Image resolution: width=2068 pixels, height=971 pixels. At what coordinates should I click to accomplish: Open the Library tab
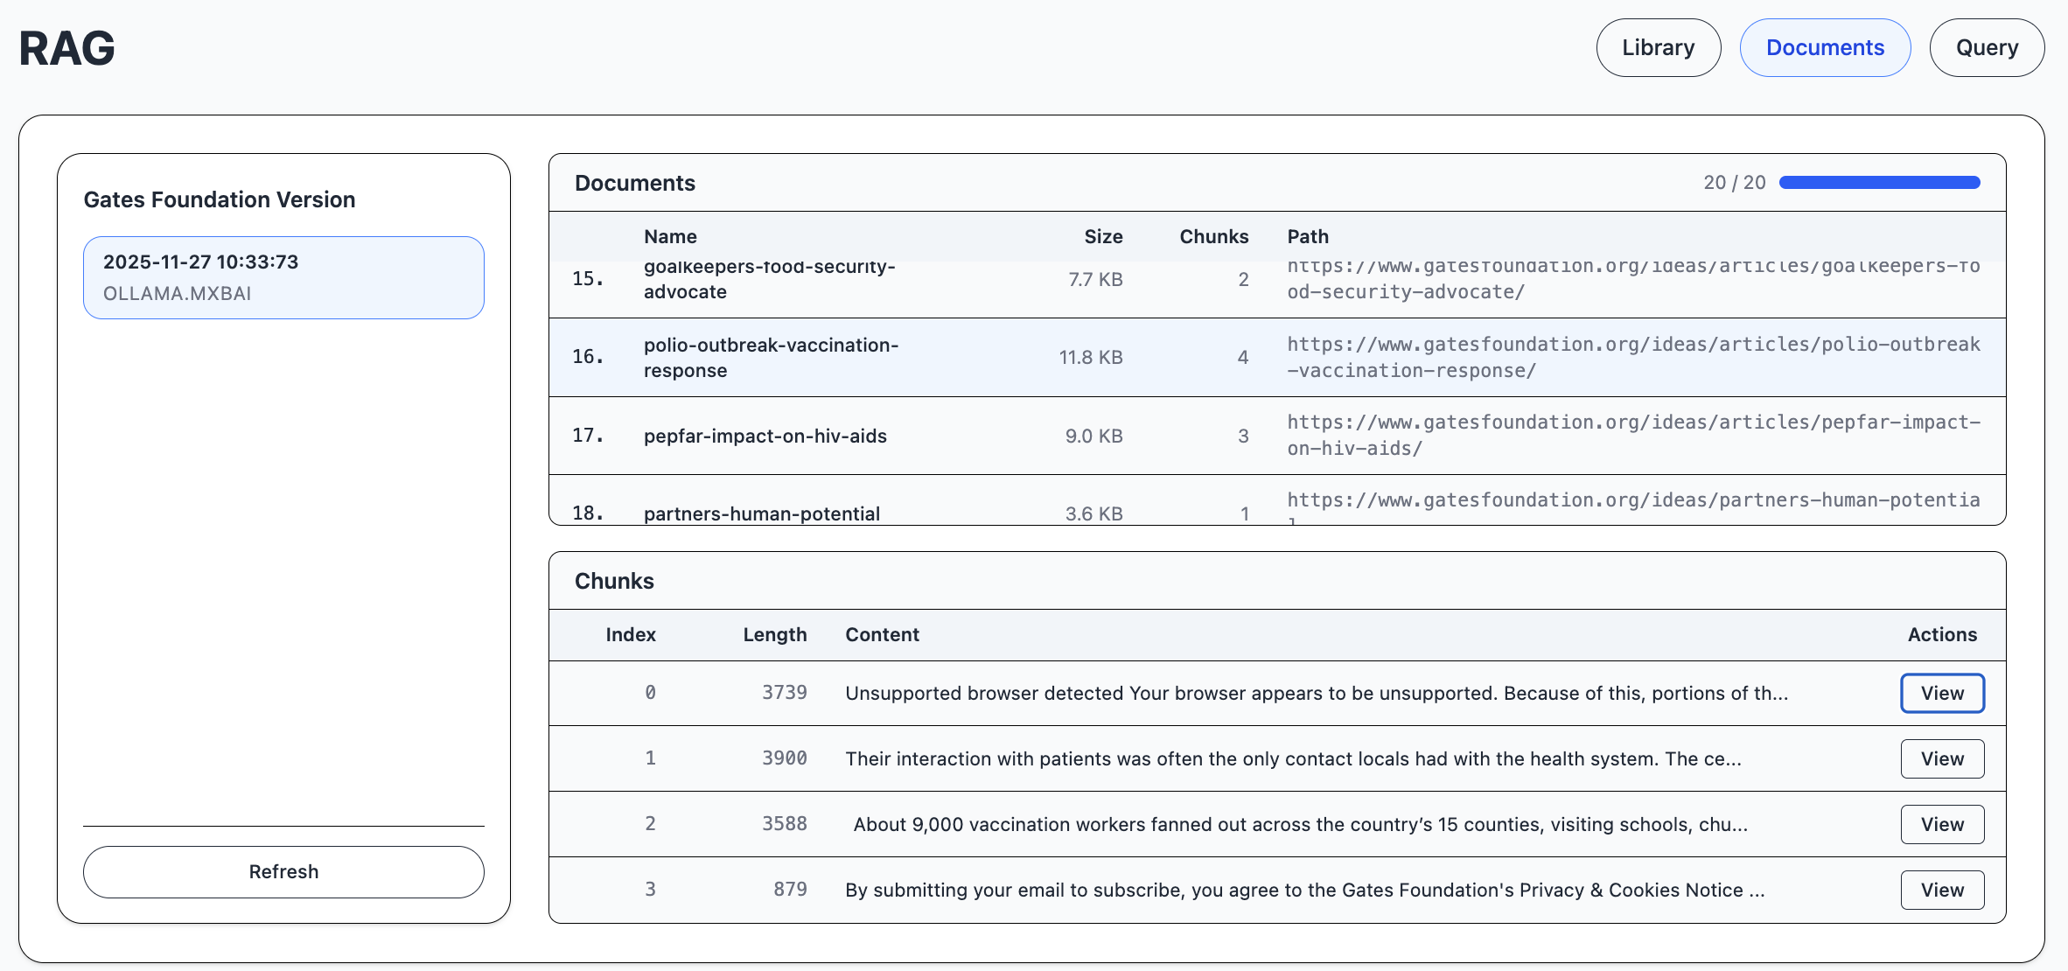[x=1658, y=48]
